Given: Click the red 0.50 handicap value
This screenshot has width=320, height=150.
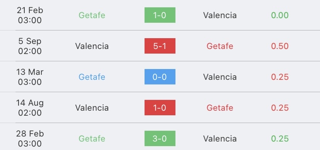Looking at the screenshot, I should point(280,46).
